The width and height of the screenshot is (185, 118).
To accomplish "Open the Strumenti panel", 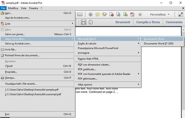I will pos(123,22).
